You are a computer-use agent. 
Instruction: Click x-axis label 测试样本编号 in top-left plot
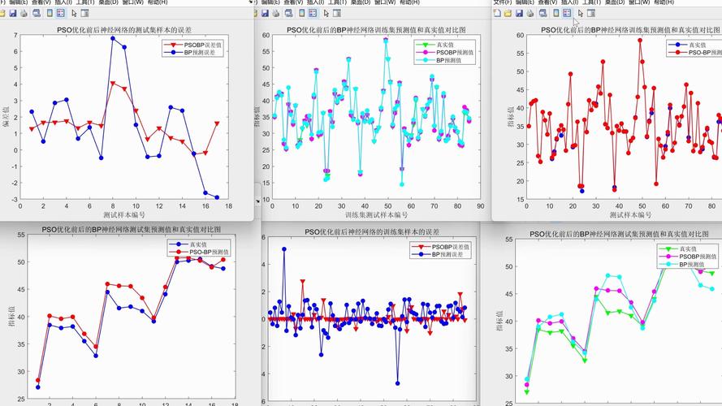coord(124,215)
